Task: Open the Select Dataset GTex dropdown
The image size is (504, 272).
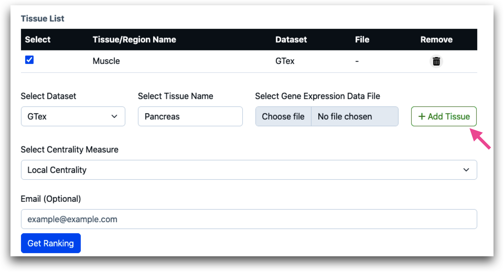Action: 73,116
